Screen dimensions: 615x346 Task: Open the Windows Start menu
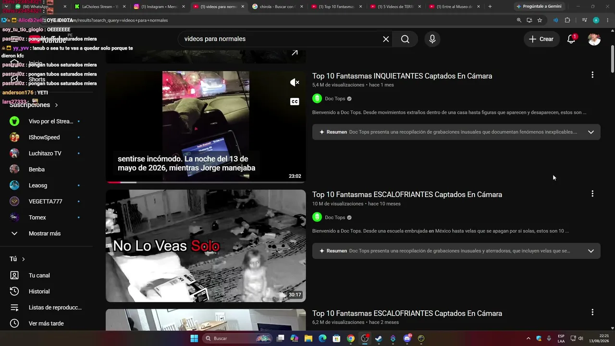click(x=194, y=338)
